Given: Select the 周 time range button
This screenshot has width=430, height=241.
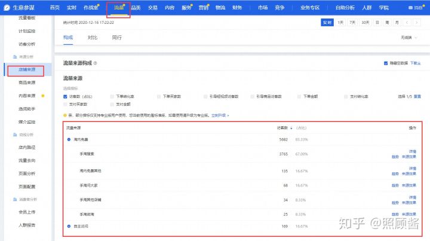Looking at the screenshot, I should [x=387, y=23].
